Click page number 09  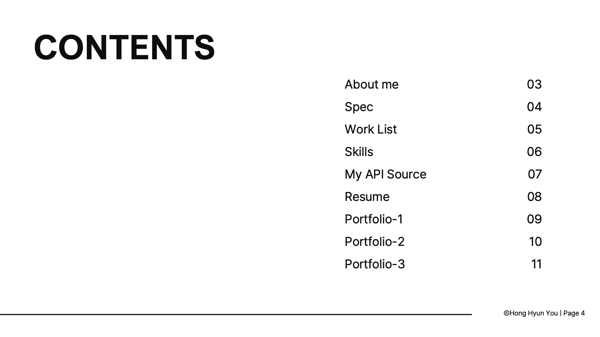pos(534,219)
